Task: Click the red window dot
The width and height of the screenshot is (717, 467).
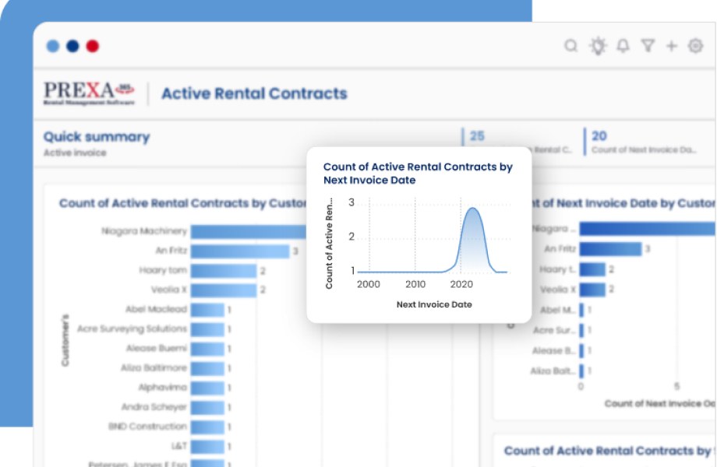Action: point(93,46)
